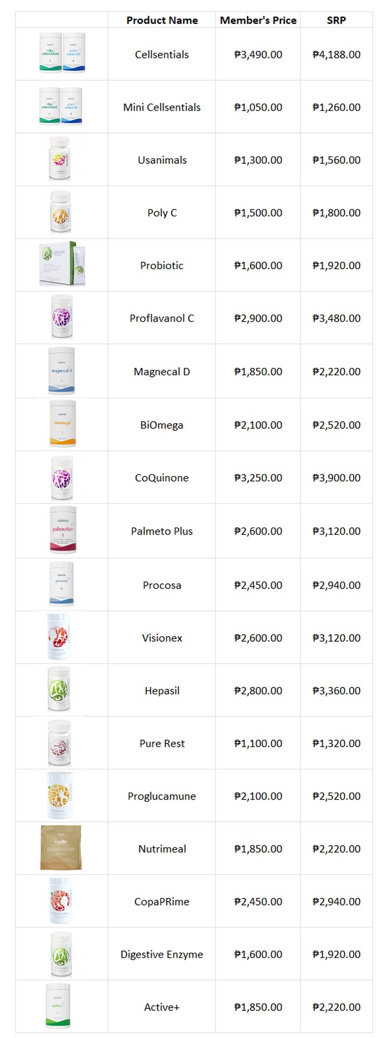Select the Usanimals bottle thumbnail
Image resolution: width=392 pixels, height=1038 pixels.
[x=60, y=159]
